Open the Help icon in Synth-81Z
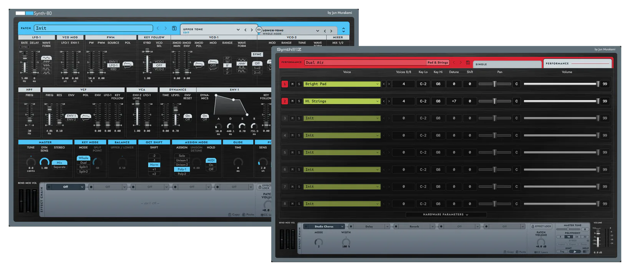The image size is (630, 271). pos(585,251)
